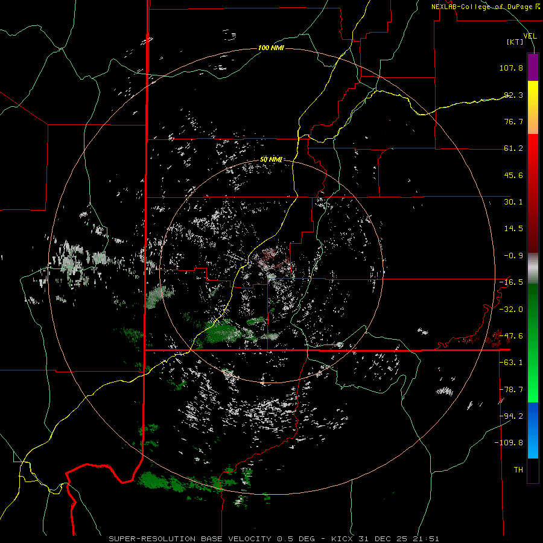The image size is (543, 543).
Task: Pick the green segment of the color bar
Action: coord(533,343)
